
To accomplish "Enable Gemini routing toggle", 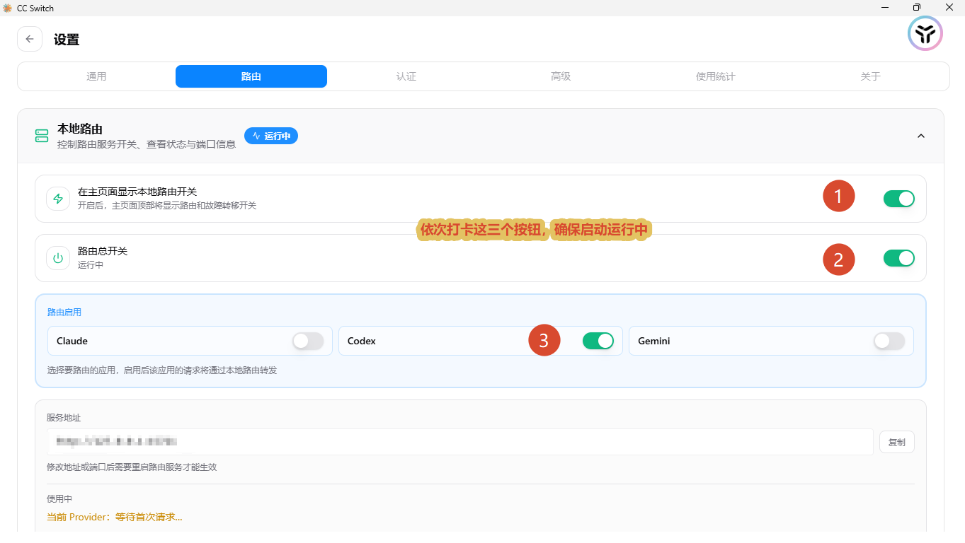I will point(889,341).
